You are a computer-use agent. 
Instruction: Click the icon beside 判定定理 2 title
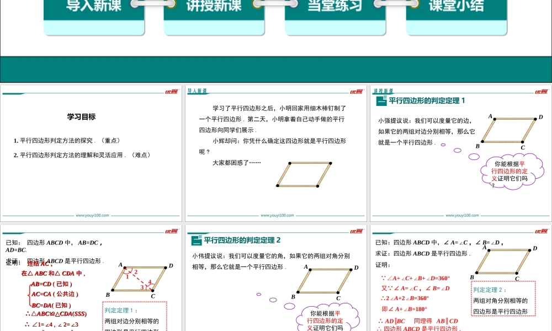[x=197, y=241]
